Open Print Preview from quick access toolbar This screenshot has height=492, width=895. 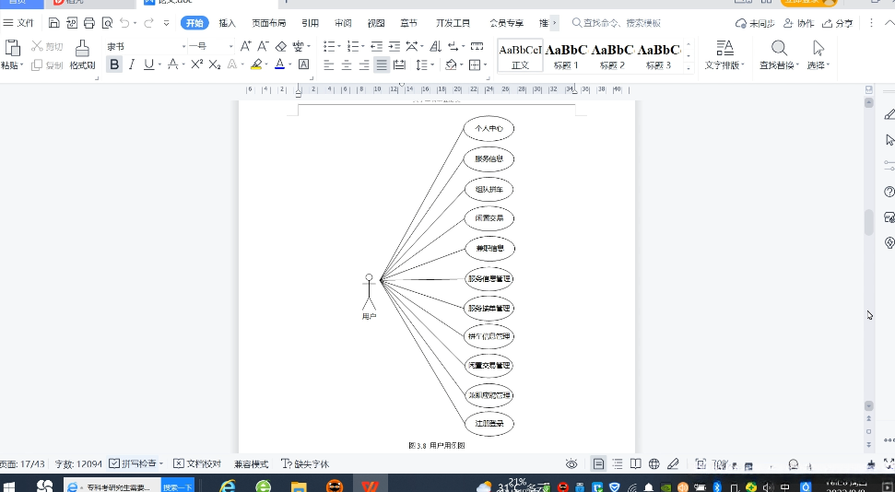pos(107,23)
